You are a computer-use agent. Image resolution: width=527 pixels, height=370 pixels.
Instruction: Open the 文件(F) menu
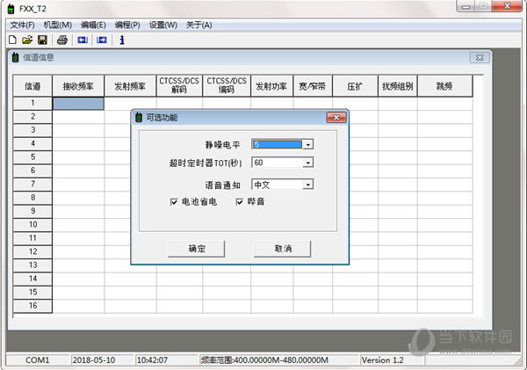point(22,25)
